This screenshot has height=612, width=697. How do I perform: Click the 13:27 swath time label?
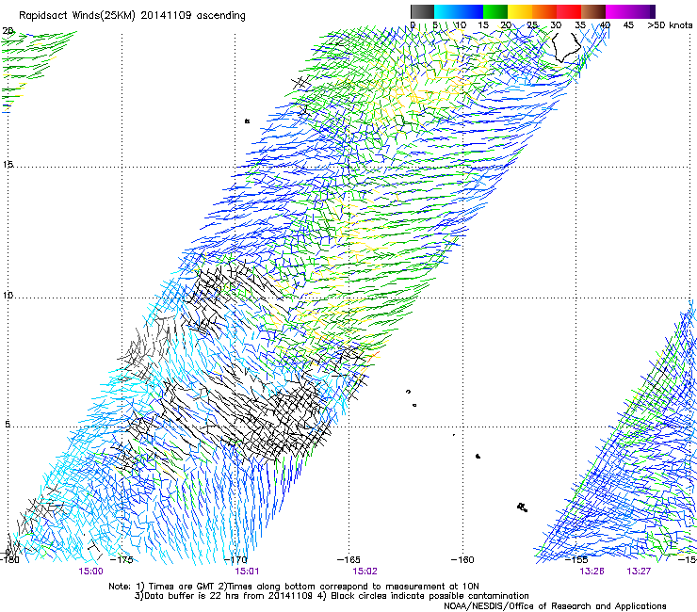point(639,572)
